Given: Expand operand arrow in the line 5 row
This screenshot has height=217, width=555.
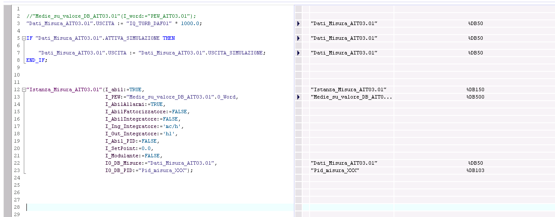Looking at the screenshot, I should [x=298, y=38].
